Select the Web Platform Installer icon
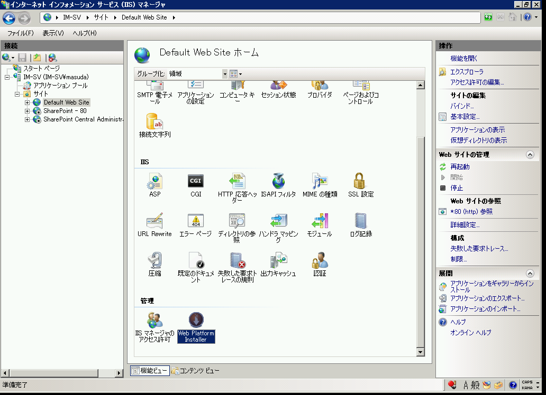The height and width of the screenshot is (395, 546). point(196,321)
